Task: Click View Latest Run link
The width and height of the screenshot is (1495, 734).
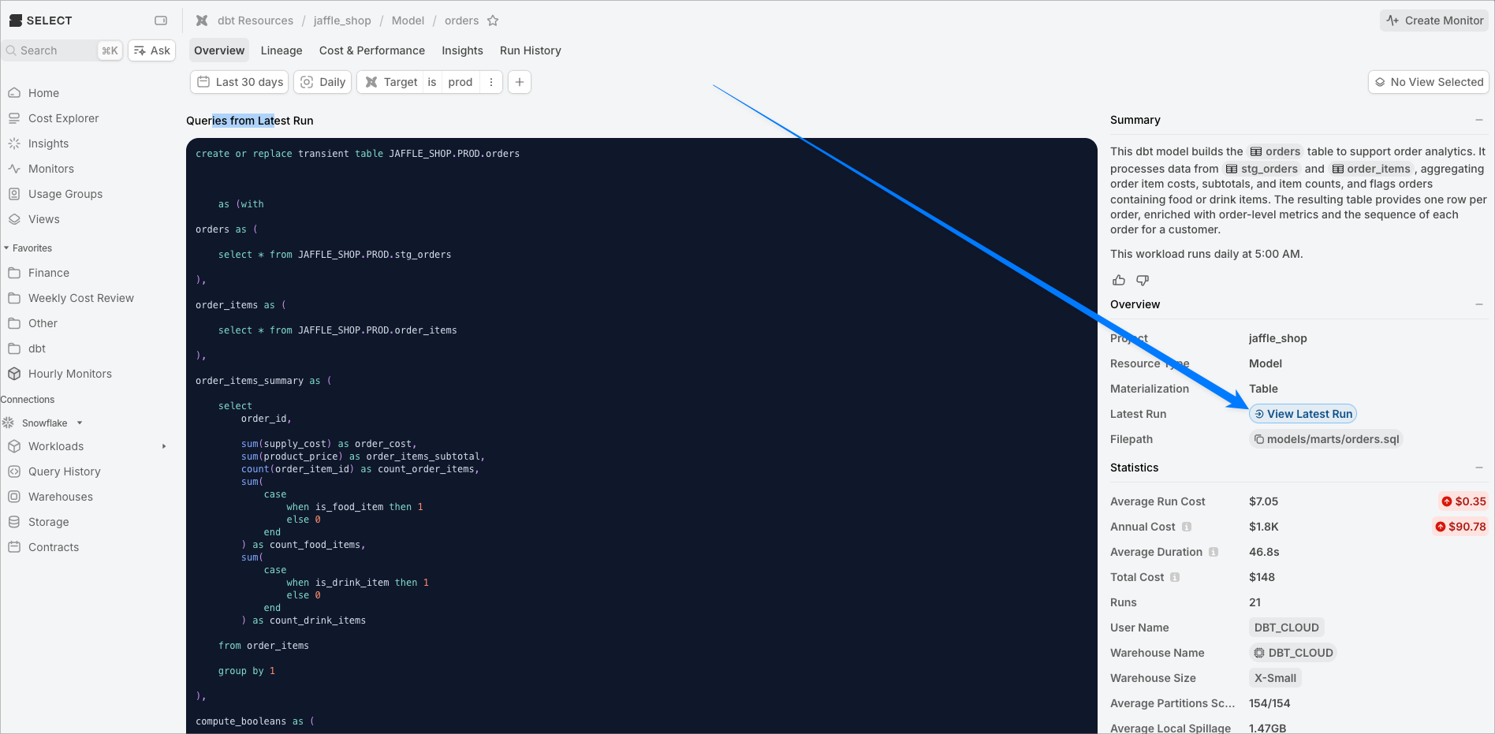Action: coord(1303,414)
